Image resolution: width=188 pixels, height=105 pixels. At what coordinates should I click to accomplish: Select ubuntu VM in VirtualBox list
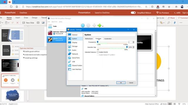57,39
